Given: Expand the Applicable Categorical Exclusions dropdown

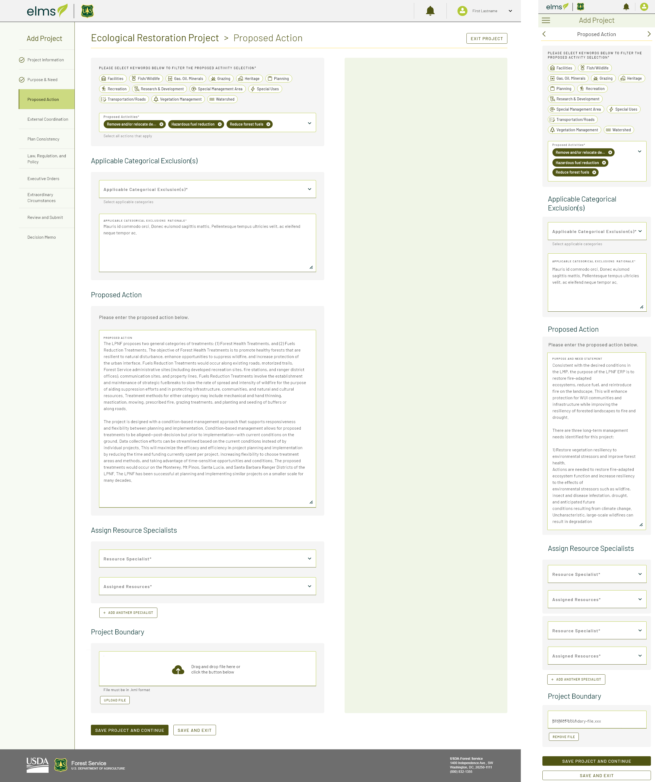Looking at the screenshot, I should 207,190.
